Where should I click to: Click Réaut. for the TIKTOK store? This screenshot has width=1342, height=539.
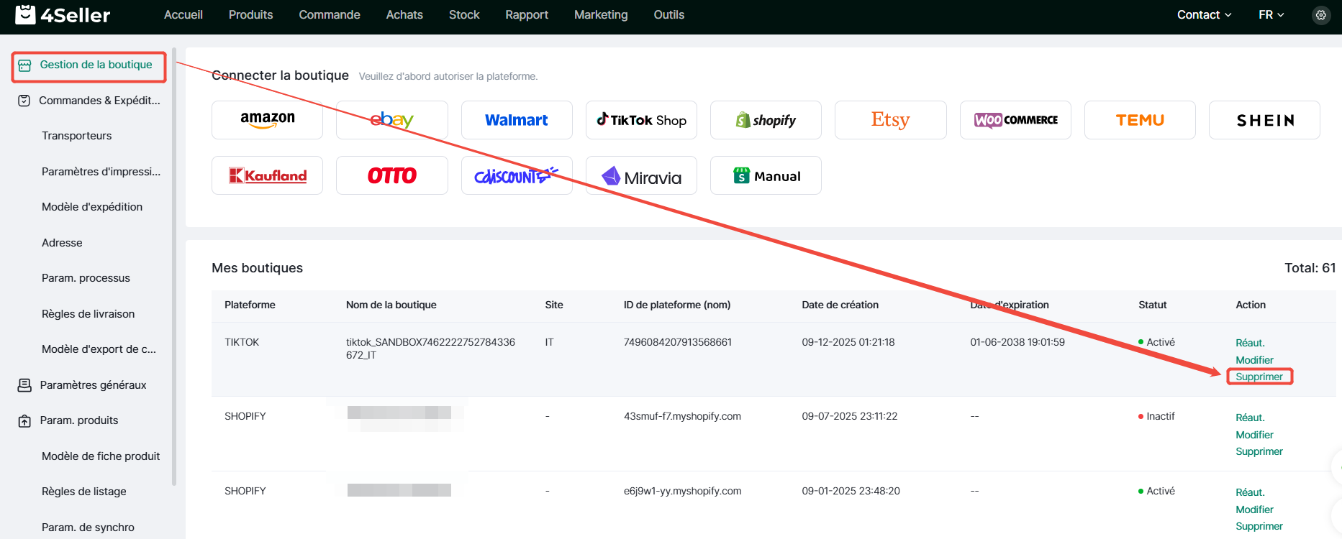[x=1250, y=343]
